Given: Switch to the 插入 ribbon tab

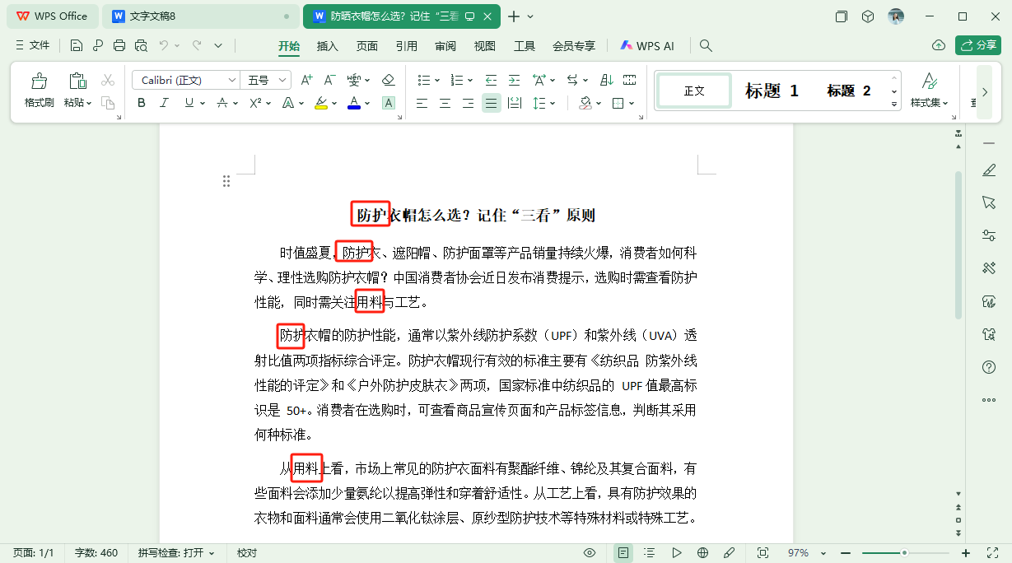Looking at the screenshot, I should pyautogui.click(x=327, y=46).
